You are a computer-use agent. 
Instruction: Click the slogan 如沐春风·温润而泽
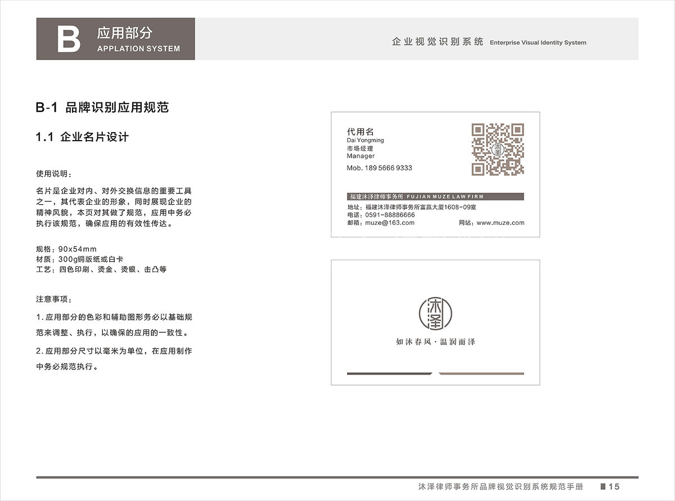(435, 342)
